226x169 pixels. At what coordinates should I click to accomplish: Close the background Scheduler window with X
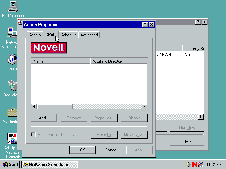click(x=204, y=22)
